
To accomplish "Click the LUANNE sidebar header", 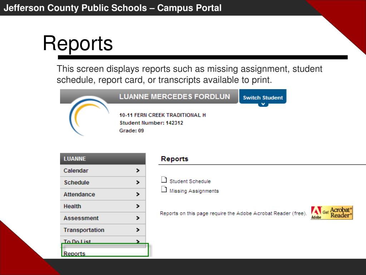I will tap(103, 159).
